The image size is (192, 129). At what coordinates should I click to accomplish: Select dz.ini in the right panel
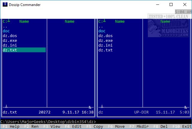pyautogui.click(x=105, y=45)
